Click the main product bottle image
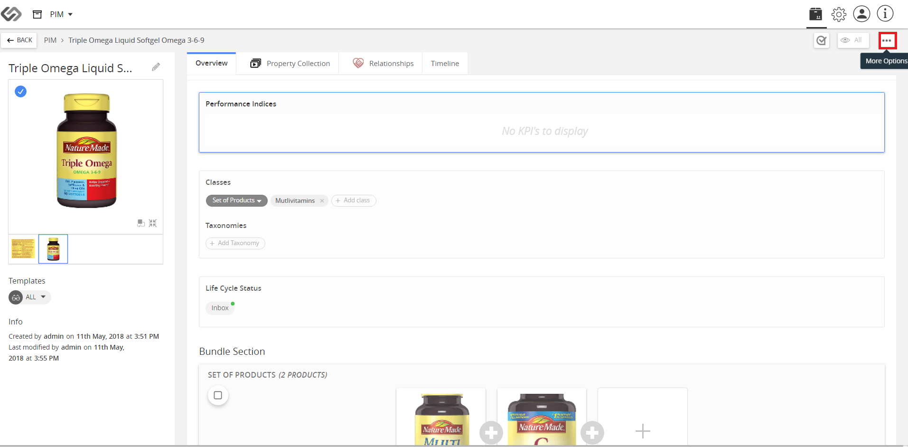Screen dimensions: 908x447 coord(86,151)
